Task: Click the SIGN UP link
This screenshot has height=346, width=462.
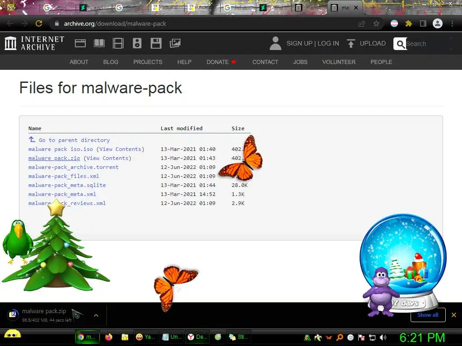Action: pos(300,43)
